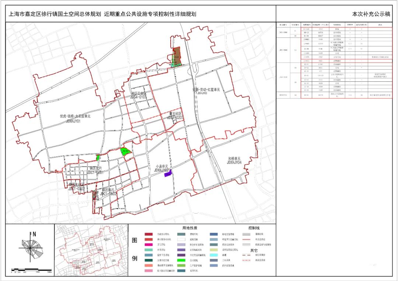This screenshot has width=398, height=281.
Task: Click the 安新-劳动-红星单元 label
Action: coord(206,89)
